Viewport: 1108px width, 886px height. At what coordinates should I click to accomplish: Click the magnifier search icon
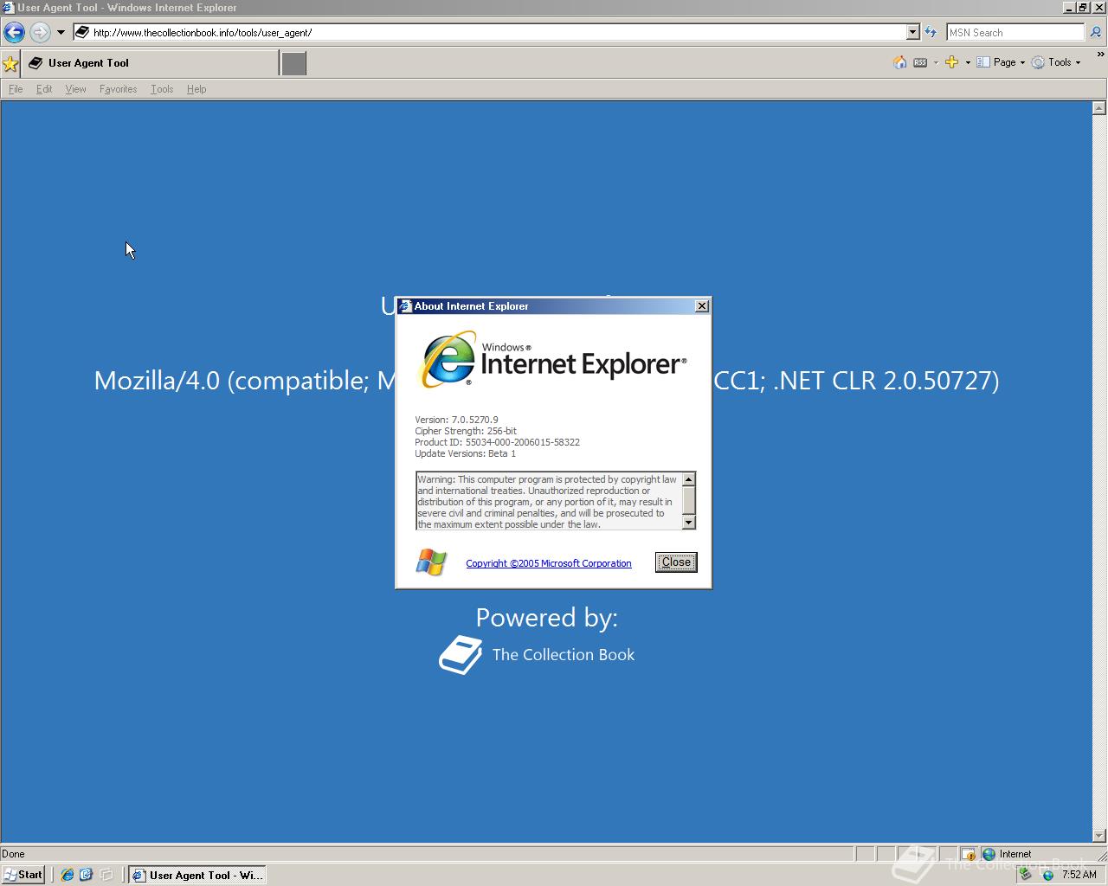point(1095,32)
